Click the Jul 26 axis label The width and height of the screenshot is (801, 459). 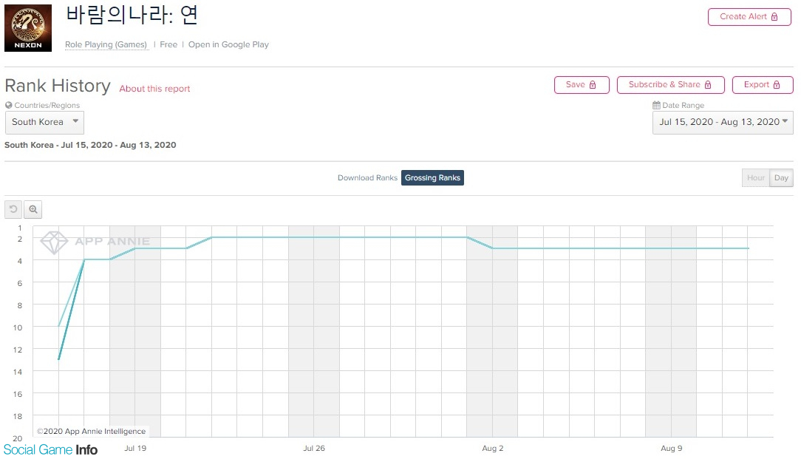coord(314,448)
